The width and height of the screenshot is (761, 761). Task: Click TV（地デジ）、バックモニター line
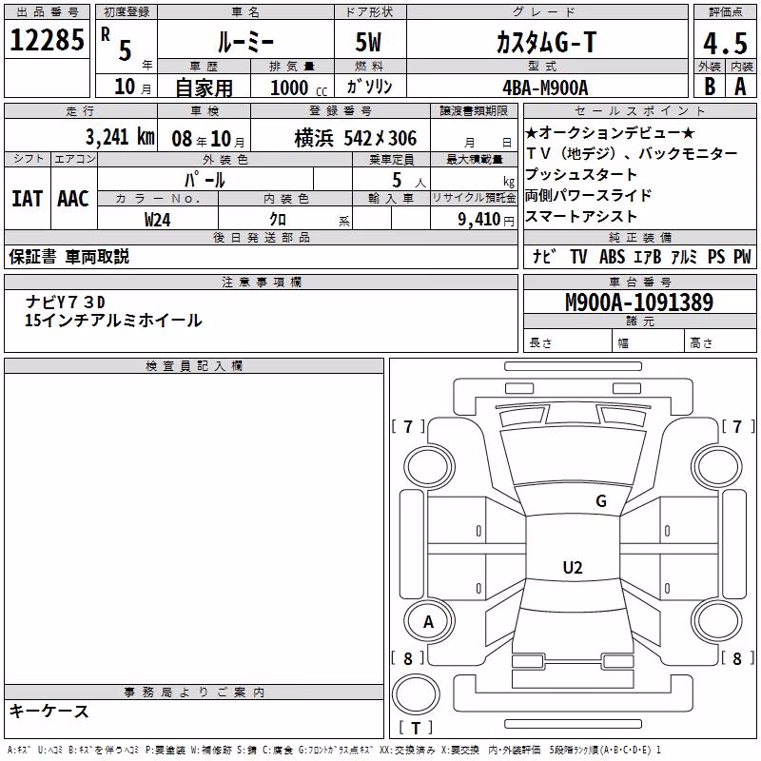[631, 153]
